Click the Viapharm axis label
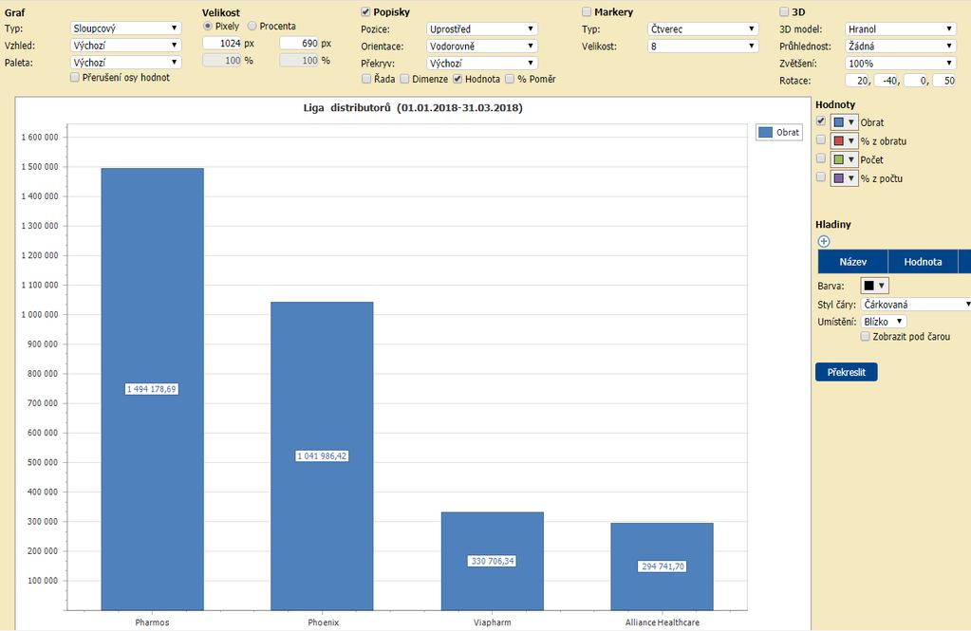The width and height of the screenshot is (971, 631). click(x=493, y=622)
